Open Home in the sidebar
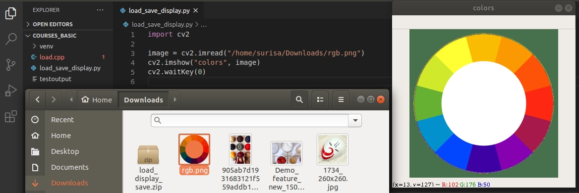 point(74,136)
